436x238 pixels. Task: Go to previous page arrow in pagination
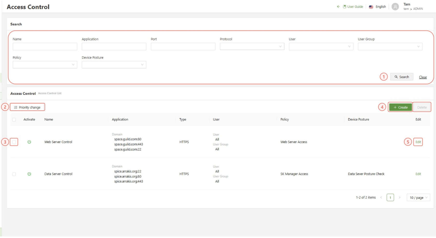[x=381, y=198]
